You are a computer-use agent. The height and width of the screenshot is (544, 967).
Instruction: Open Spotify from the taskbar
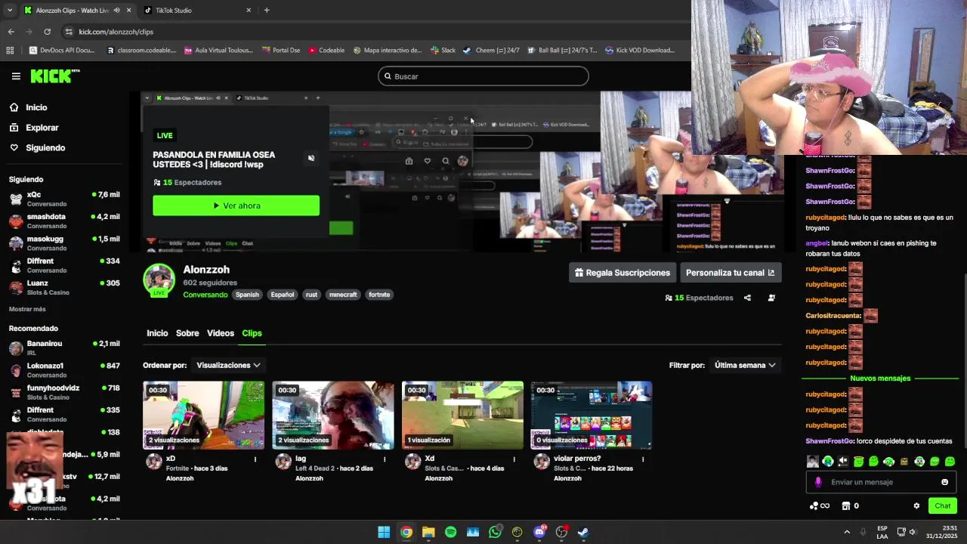(x=451, y=532)
